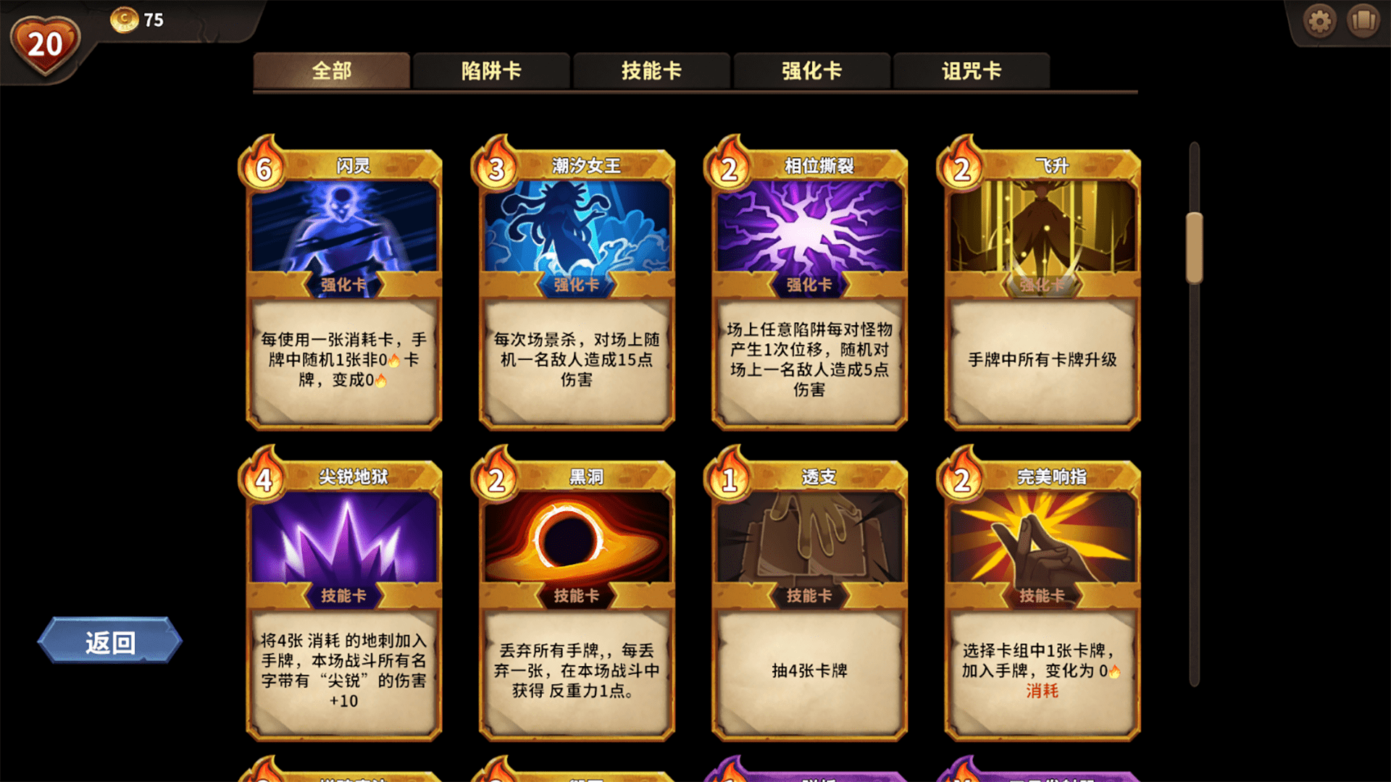The image size is (1391, 782).
Task: Select the 强化卡 filter tab
Action: 811,70
